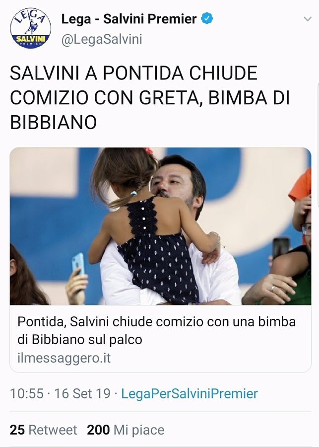Open the @LegaSalvini handle
Viewport: 319px width, 447px height.
102,39
